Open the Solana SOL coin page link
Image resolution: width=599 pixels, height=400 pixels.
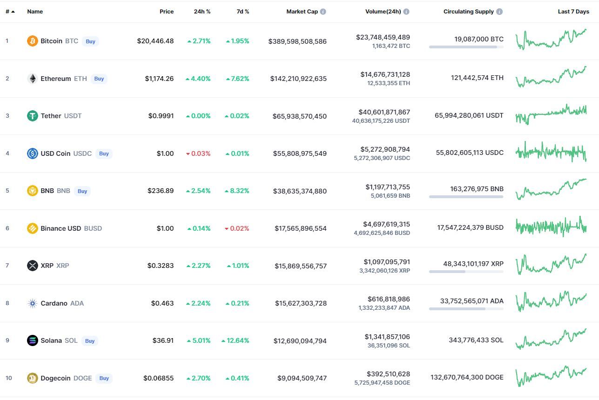click(59, 340)
